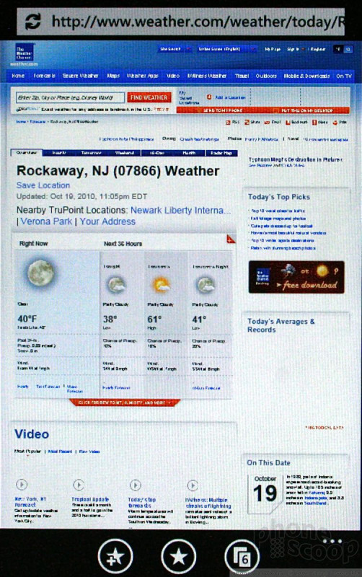Screen dimensions: 362x577
Task: Open the Your Address link
Action: point(107,221)
